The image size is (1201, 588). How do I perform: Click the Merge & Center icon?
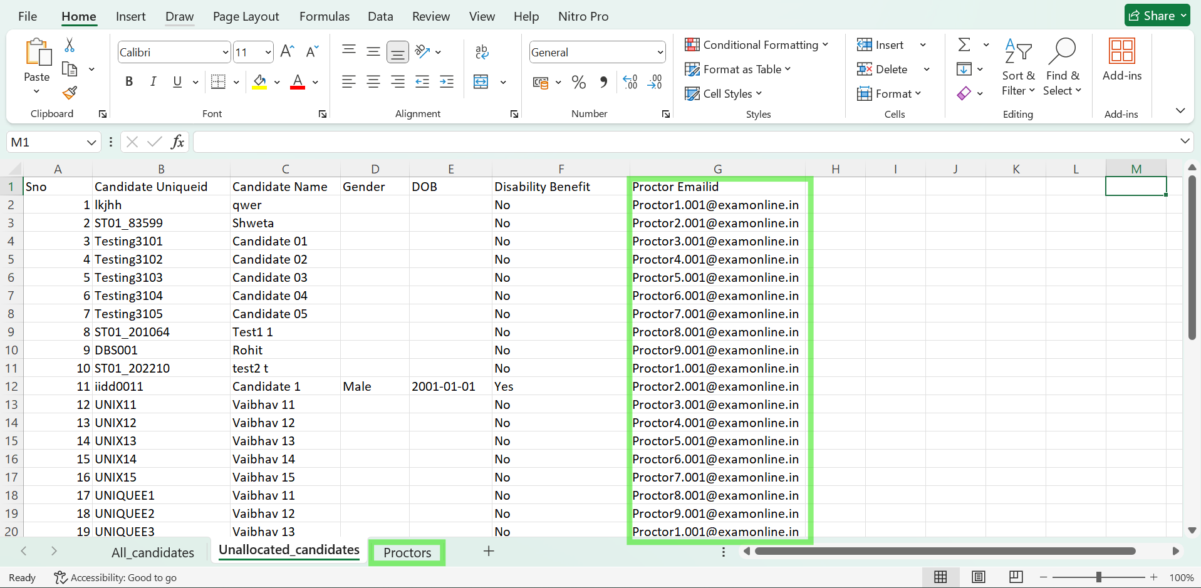click(x=481, y=82)
